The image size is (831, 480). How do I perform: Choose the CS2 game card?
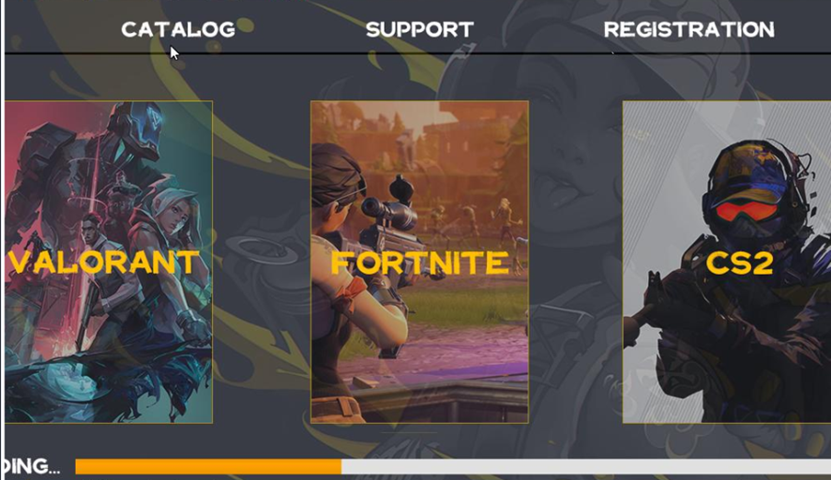pos(727,262)
